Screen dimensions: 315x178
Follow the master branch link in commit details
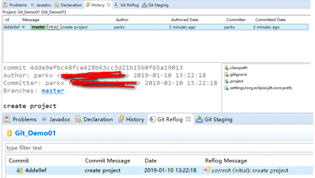[53, 91]
